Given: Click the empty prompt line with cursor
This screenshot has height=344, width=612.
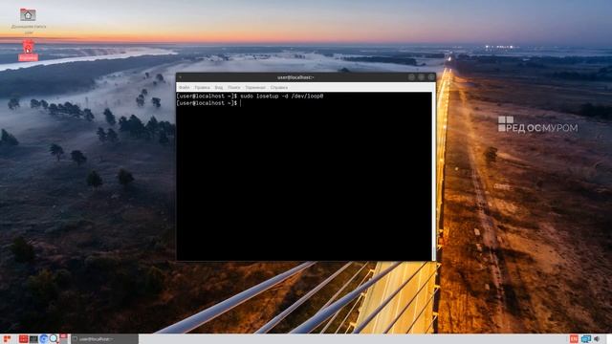Looking at the screenshot, I should pyautogui.click(x=208, y=103).
